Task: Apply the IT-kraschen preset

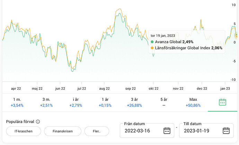Action: pyautogui.click(x=24, y=131)
